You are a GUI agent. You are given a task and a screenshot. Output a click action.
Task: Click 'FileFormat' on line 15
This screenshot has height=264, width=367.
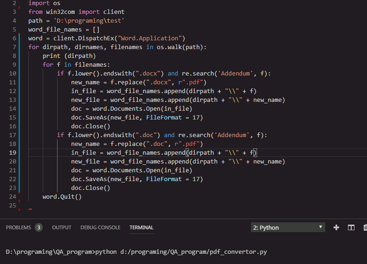click(x=164, y=118)
